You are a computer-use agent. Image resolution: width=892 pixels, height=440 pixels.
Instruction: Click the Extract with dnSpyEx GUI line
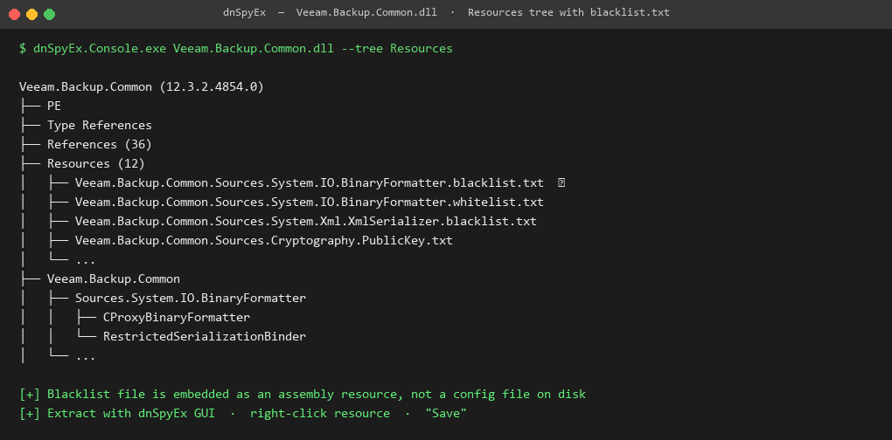[243, 413]
